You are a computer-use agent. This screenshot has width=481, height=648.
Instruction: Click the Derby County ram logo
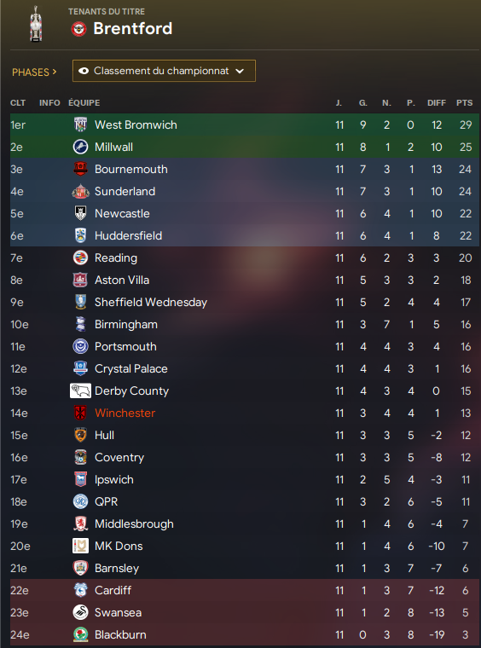click(x=80, y=391)
